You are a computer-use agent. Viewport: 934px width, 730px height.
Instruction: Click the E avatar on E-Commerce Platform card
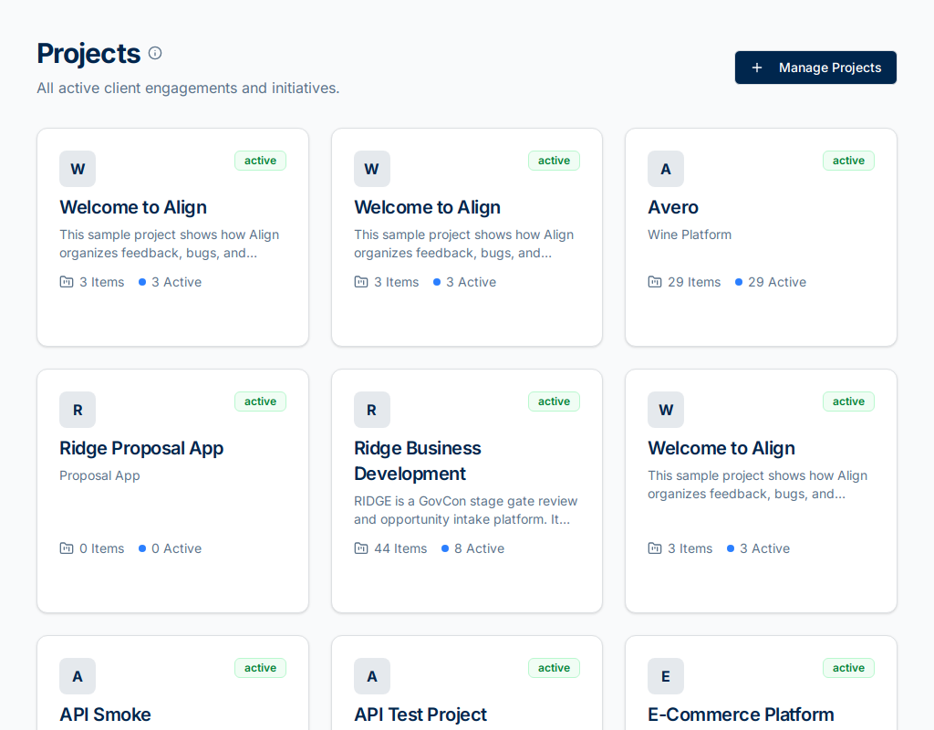tap(665, 676)
